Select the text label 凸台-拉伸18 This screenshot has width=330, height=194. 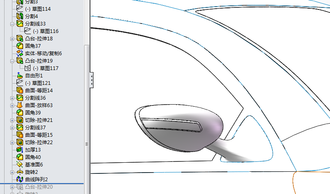(x=39, y=38)
